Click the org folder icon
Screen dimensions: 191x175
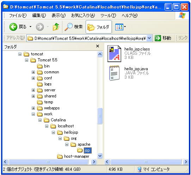click(x=67, y=139)
